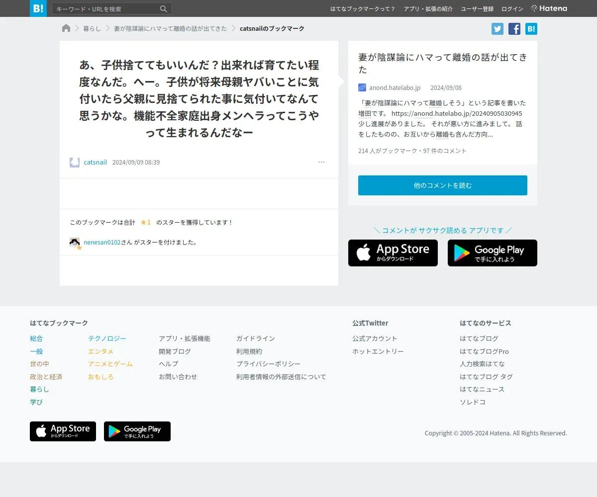This screenshot has height=497, width=597.
Task: Click the Hatena Bookmark B! logo
Action: [38, 8]
